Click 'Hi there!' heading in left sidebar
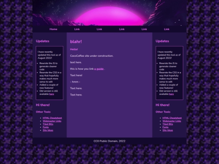 point(43,105)
